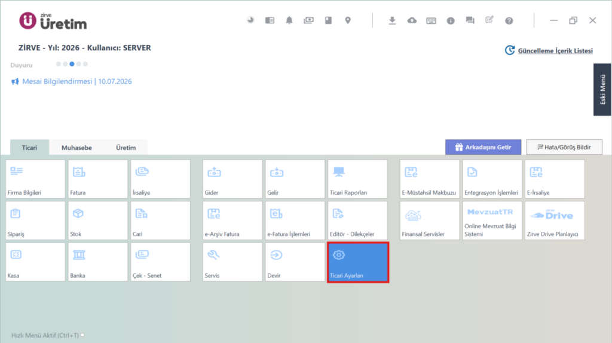Enable Hızlı Menü Aktif checkbox
Screen dimensions: 612x343
pyautogui.click(x=82, y=335)
